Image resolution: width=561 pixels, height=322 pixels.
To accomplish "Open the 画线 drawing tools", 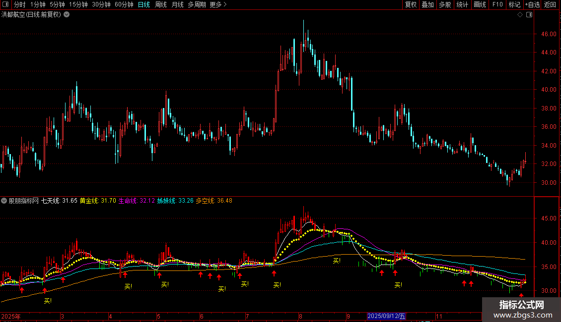I will click(x=480, y=4).
